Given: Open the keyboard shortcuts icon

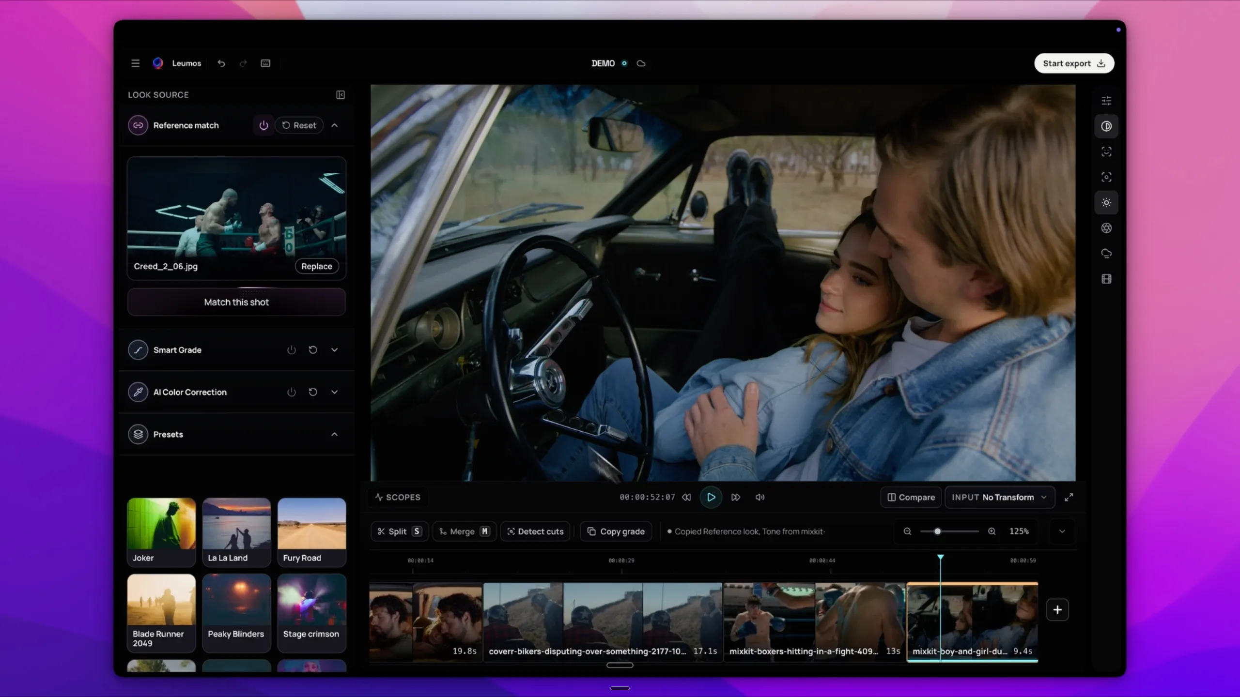Looking at the screenshot, I should point(265,63).
